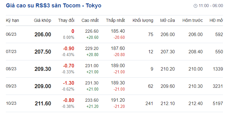Select the 06/23 contract row

[x=114, y=35]
